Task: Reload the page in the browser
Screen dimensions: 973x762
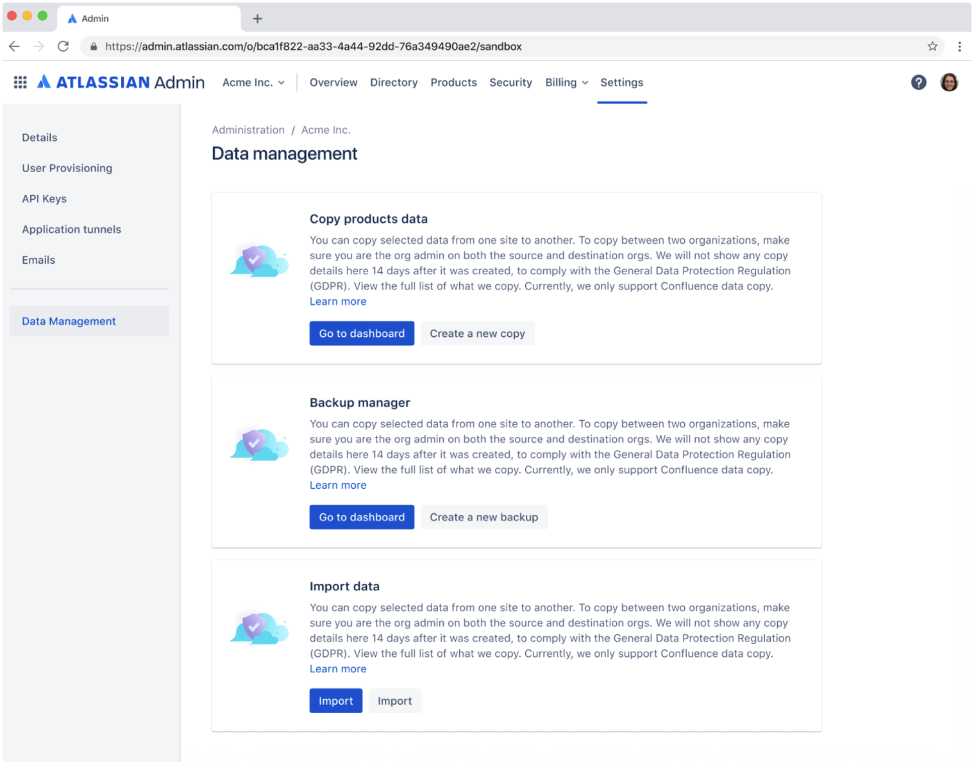Action: point(63,46)
